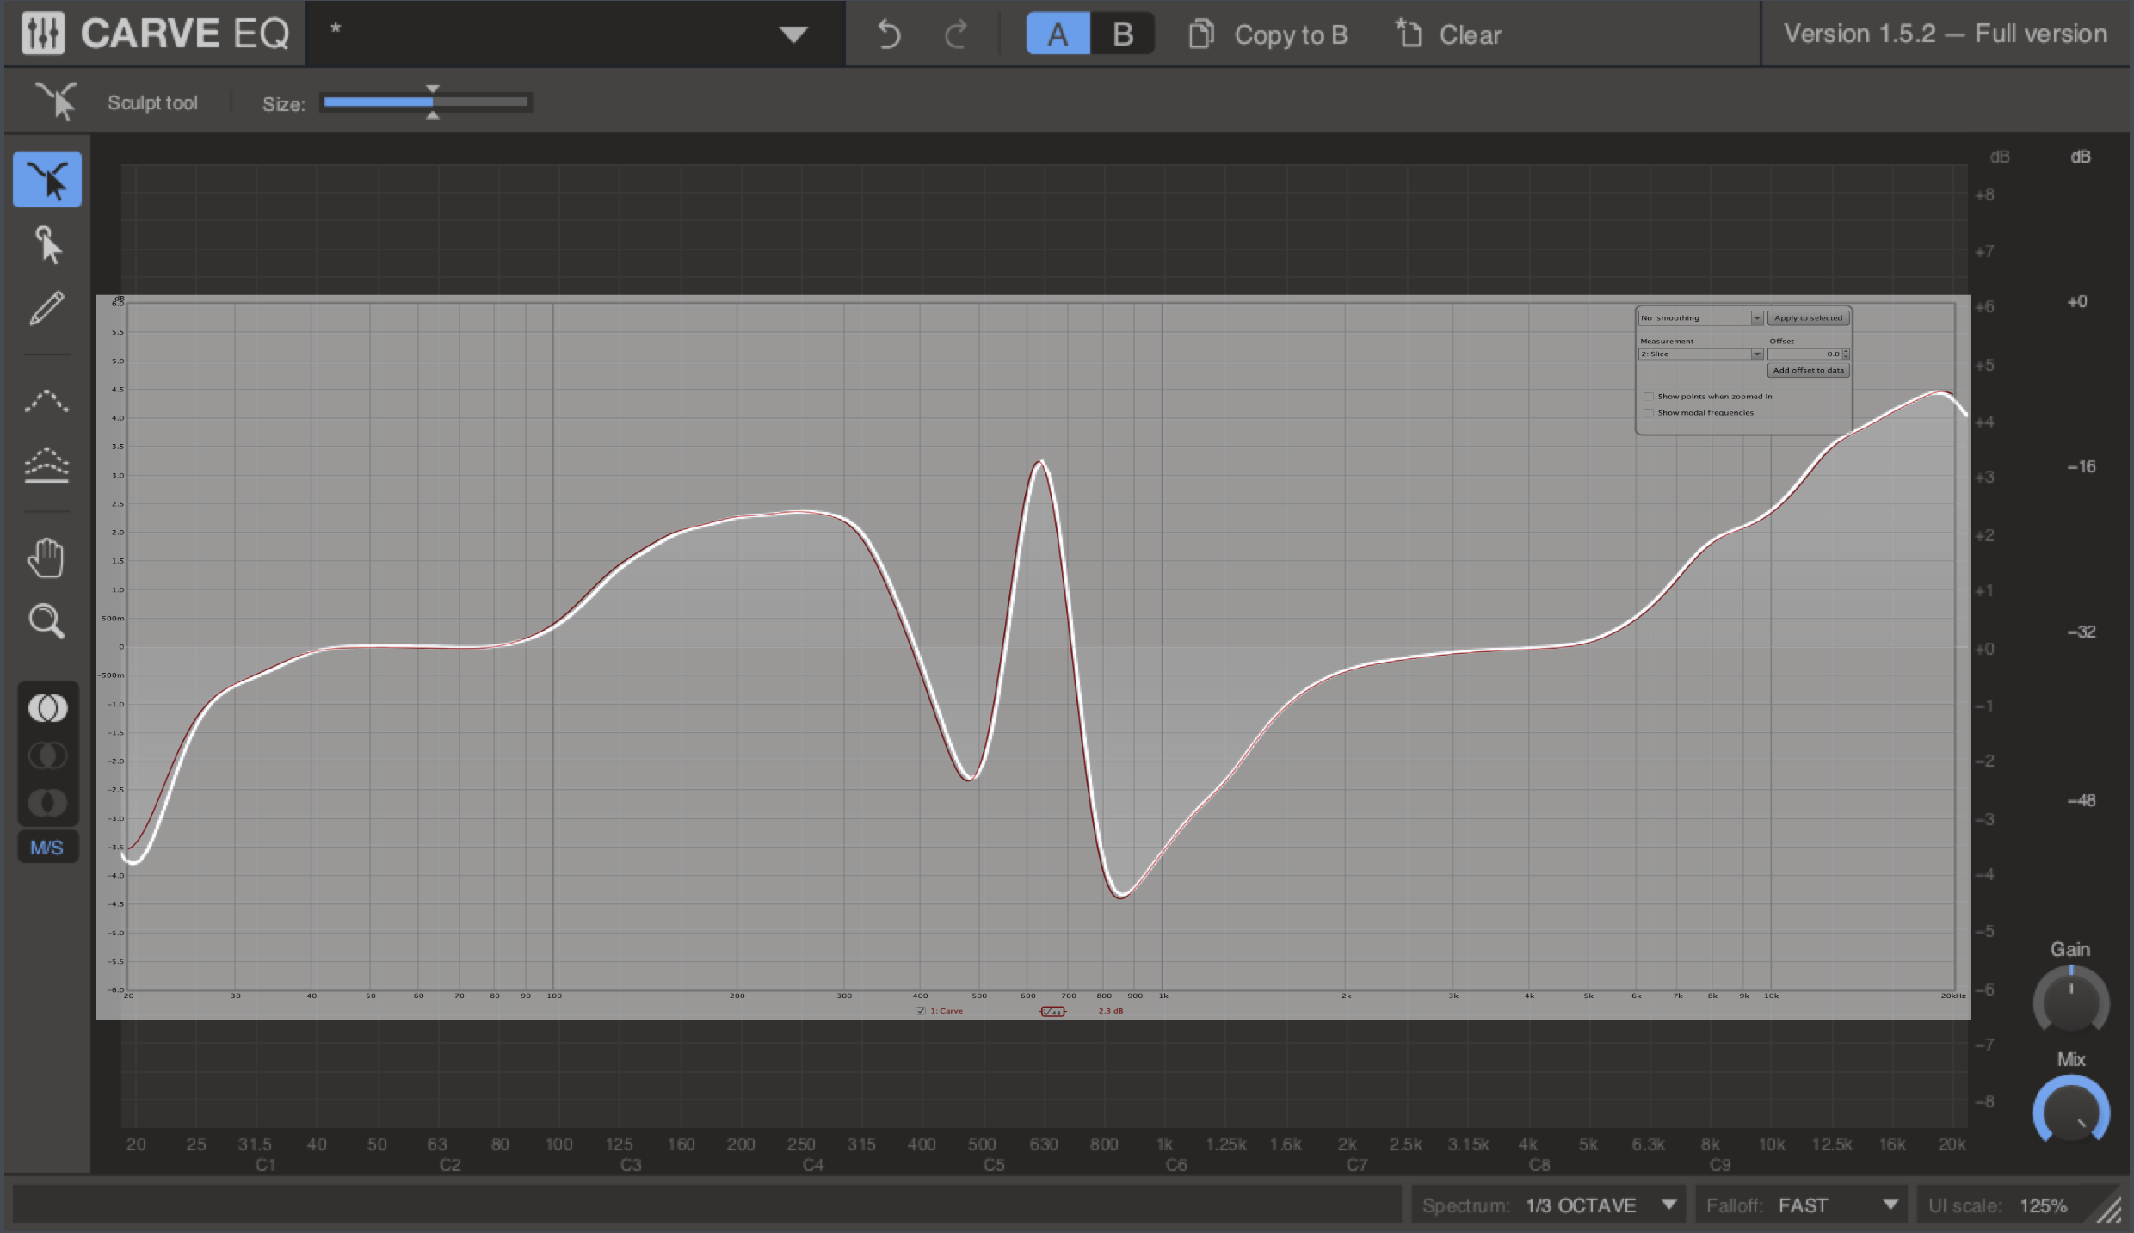
Task: Click the Add offset to data button
Action: pos(1808,368)
